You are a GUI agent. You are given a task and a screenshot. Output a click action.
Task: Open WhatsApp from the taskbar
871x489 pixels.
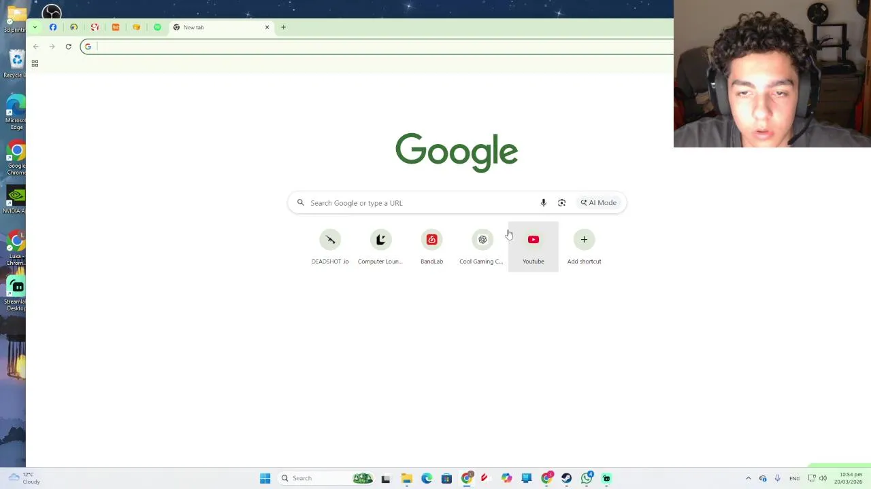coord(587,478)
